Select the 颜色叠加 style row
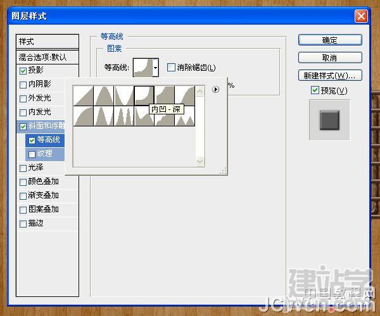Image resolution: width=380 pixels, height=316 pixels. click(x=47, y=181)
